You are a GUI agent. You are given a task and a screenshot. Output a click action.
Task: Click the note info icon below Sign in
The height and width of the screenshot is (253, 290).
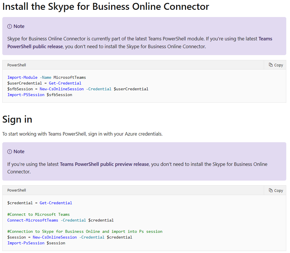(x=9, y=152)
